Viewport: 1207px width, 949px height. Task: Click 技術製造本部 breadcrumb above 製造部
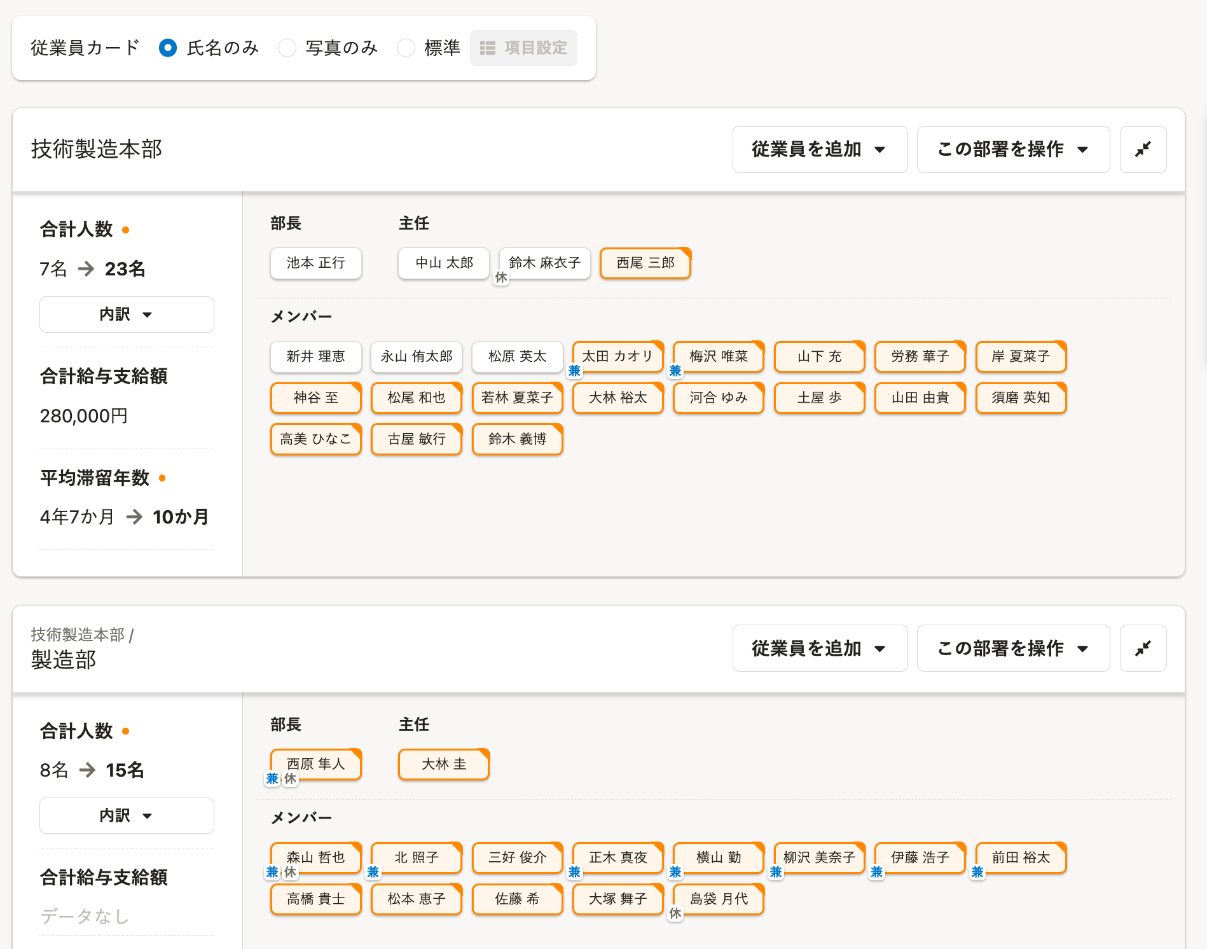78,635
